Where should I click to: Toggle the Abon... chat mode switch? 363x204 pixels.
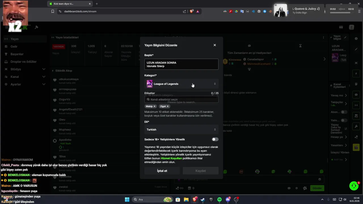click(344, 112)
